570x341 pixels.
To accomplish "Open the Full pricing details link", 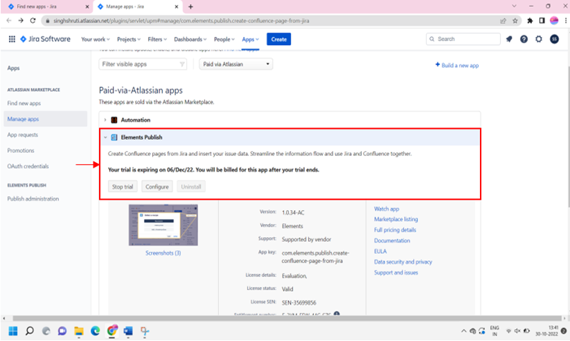I will tap(395, 230).
